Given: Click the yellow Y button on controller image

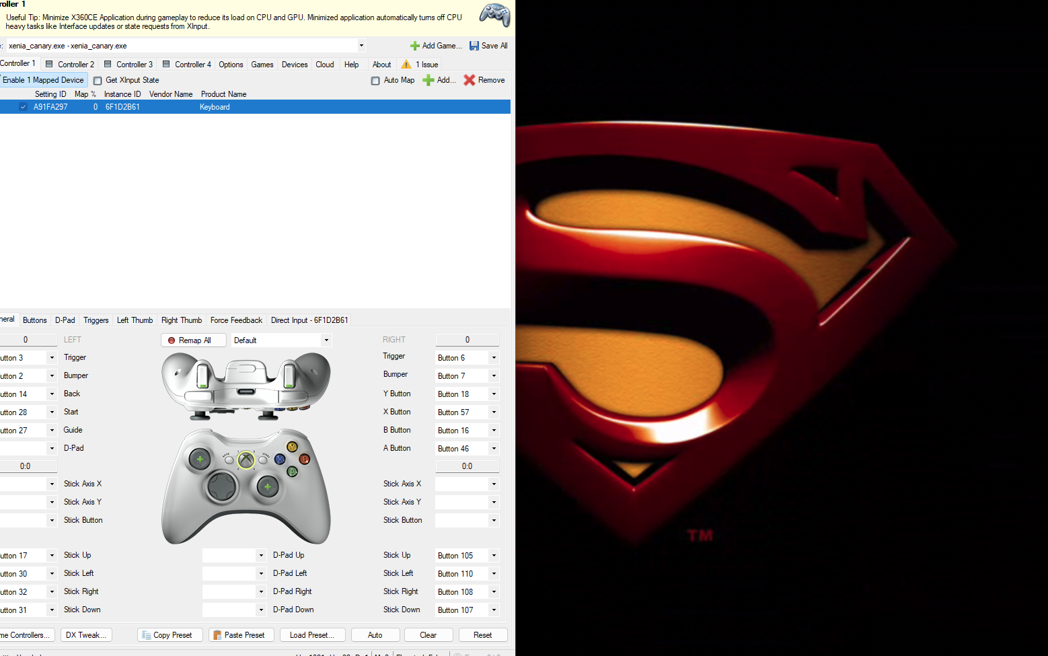Looking at the screenshot, I should 292,447.
